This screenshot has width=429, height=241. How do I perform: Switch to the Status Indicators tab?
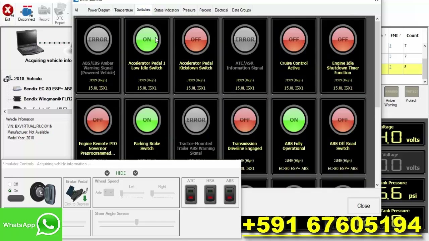tap(167, 10)
